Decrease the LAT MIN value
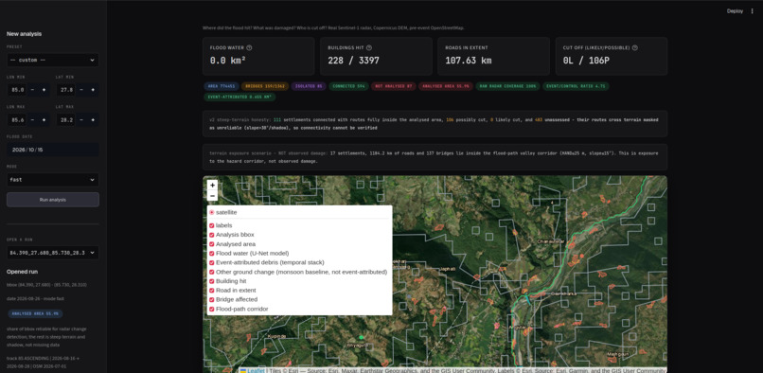Image resolution: width=763 pixels, height=373 pixels. pos(80,90)
